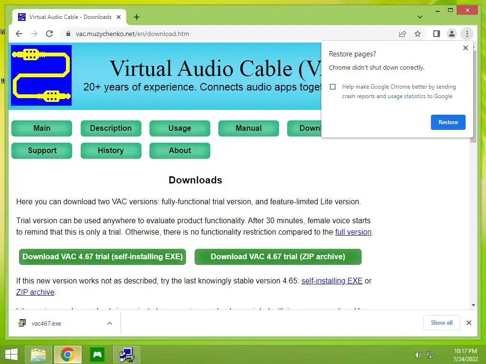Click the Chrome taskbar icon
Image resolution: width=486 pixels, height=364 pixels.
tap(68, 355)
